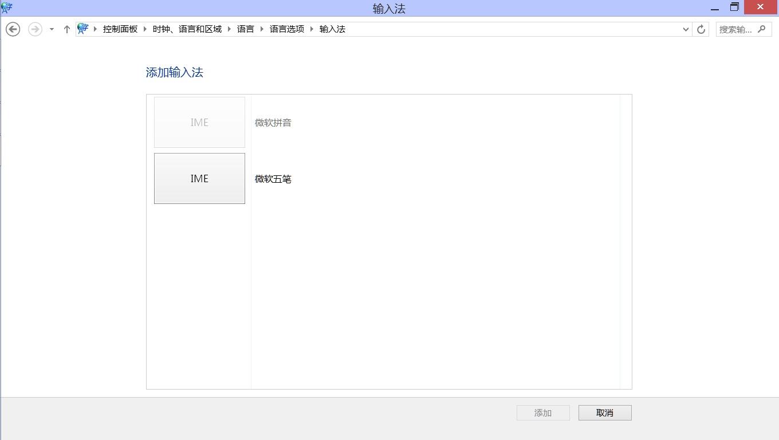Navigate to 语言选项 breadcrumb
The height and width of the screenshot is (440, 779).
(287, 29)
